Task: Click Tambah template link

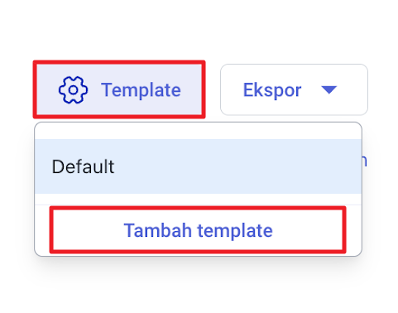Action: (x=198, y=230)
